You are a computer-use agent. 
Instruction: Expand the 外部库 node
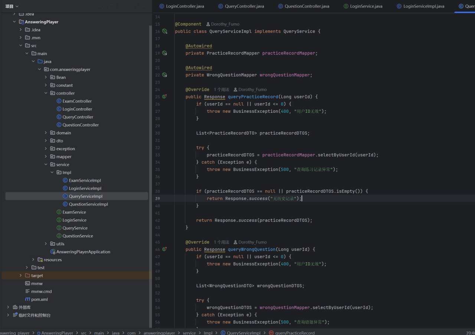tap(8, 307)
